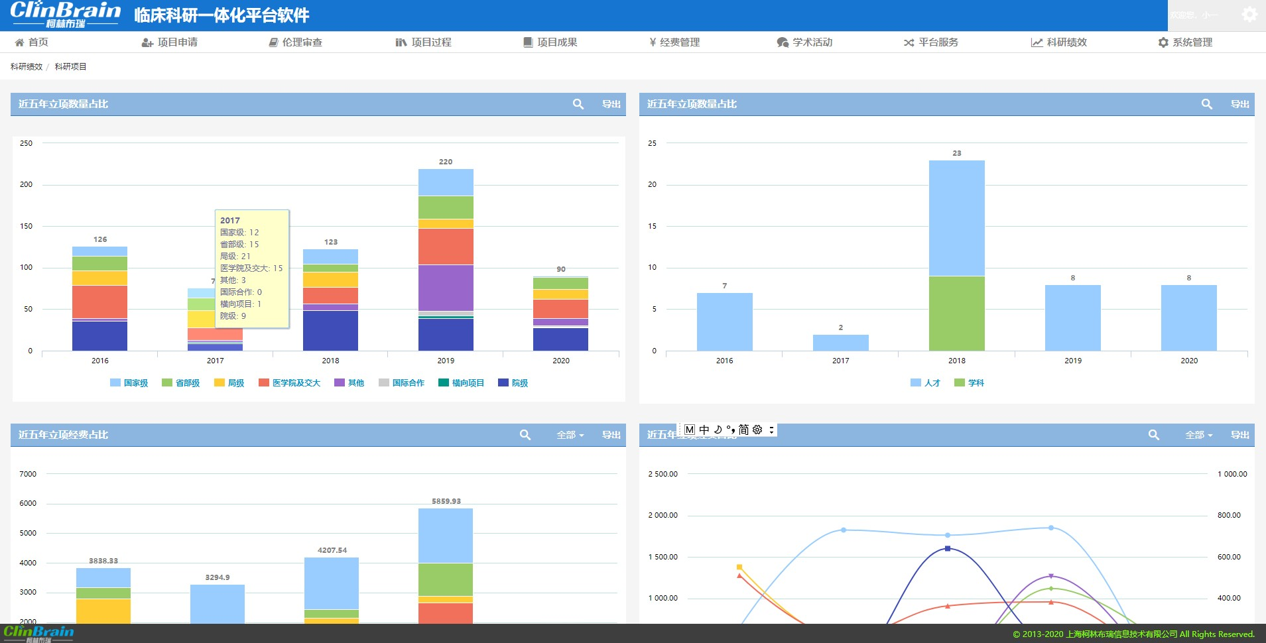Viewport: 1266px width, 643px height.
Task: Click search icon in top-left 立项数量占比 panel
Action: [x=578, y=104]
